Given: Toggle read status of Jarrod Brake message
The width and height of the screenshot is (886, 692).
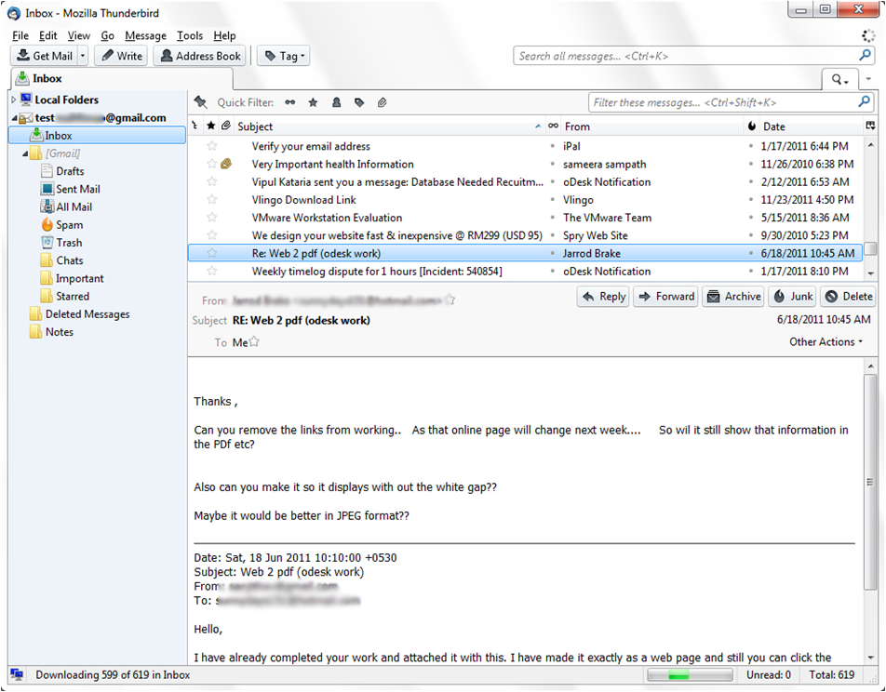Looking at the screenshot, I should coord(553,253).
